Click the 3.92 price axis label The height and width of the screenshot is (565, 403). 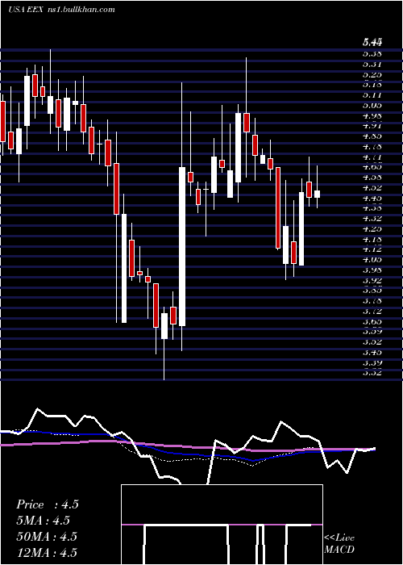[x=372, y=280]
